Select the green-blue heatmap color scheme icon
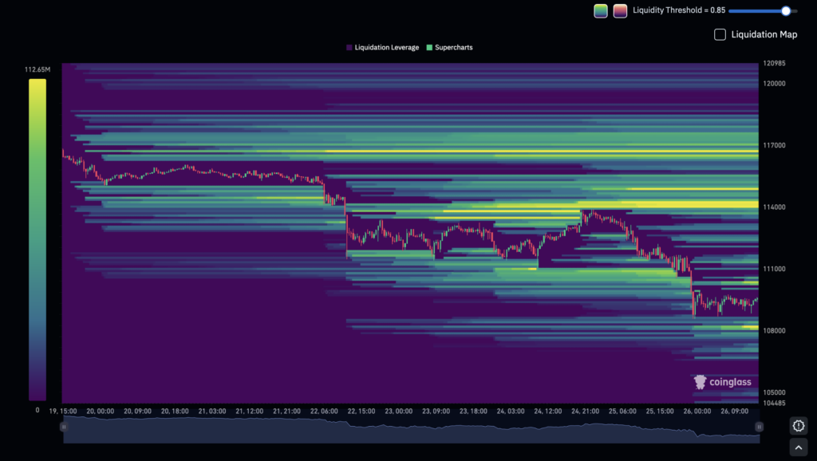The image size is (817, 461). tap(600, 10)
